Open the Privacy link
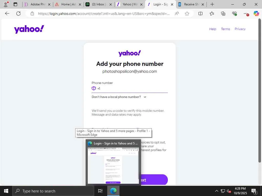 pyautogui.click(x=240, y=29)
